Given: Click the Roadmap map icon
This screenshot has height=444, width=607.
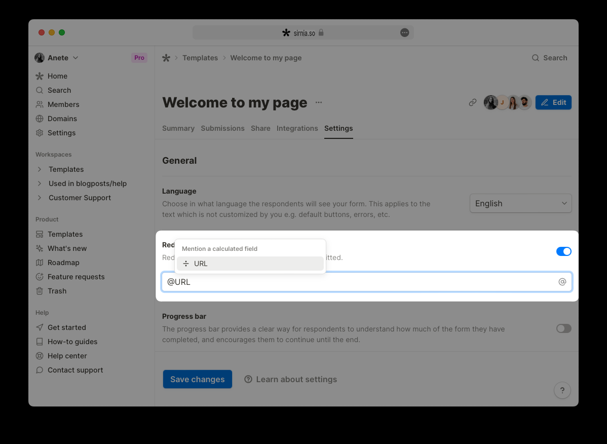Looking at the screenshot, I should tap(40, 263).
